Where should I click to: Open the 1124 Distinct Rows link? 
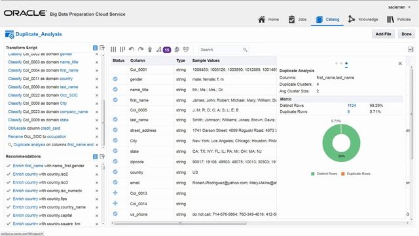pyautogui.click(x=352, y=106)
